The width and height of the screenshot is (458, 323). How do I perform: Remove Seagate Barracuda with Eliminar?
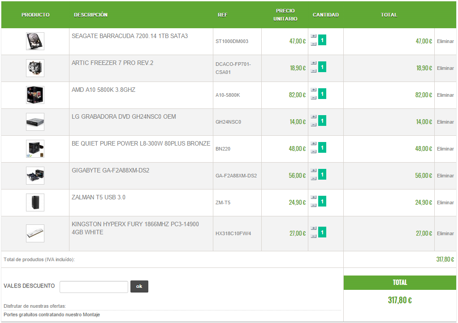click(445, 41)
